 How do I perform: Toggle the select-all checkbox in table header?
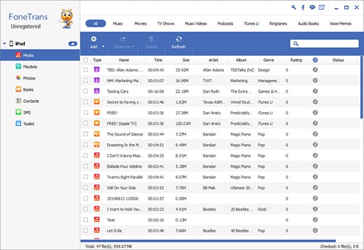(x=86, y=60)
